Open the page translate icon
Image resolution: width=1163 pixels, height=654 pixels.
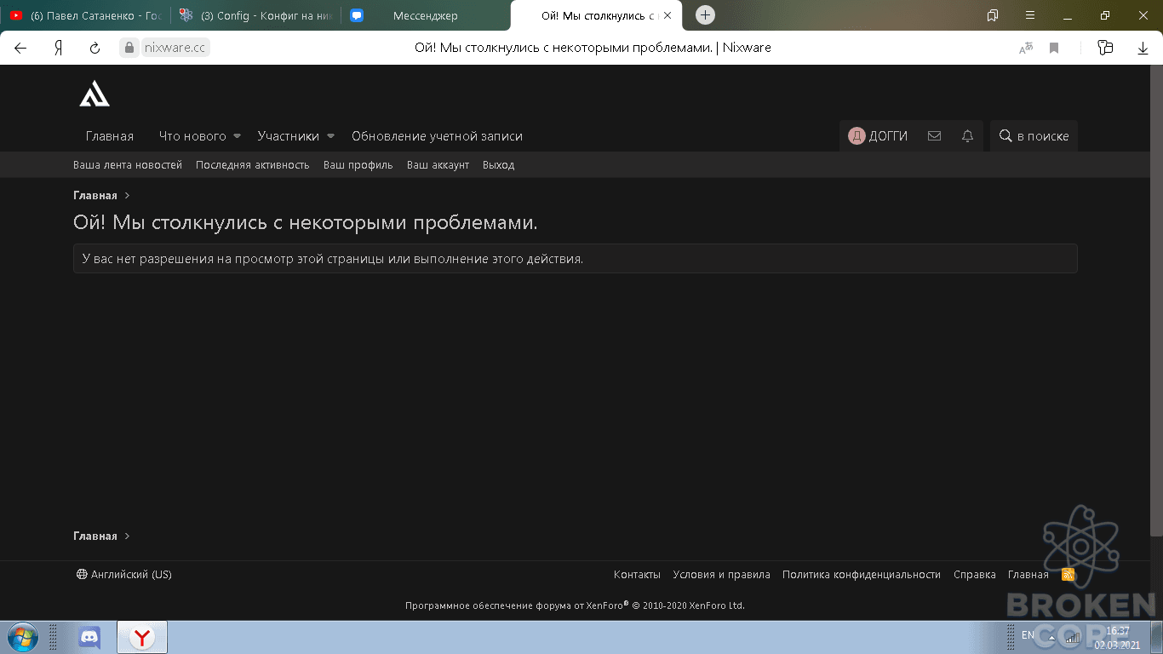(1025, 48)
